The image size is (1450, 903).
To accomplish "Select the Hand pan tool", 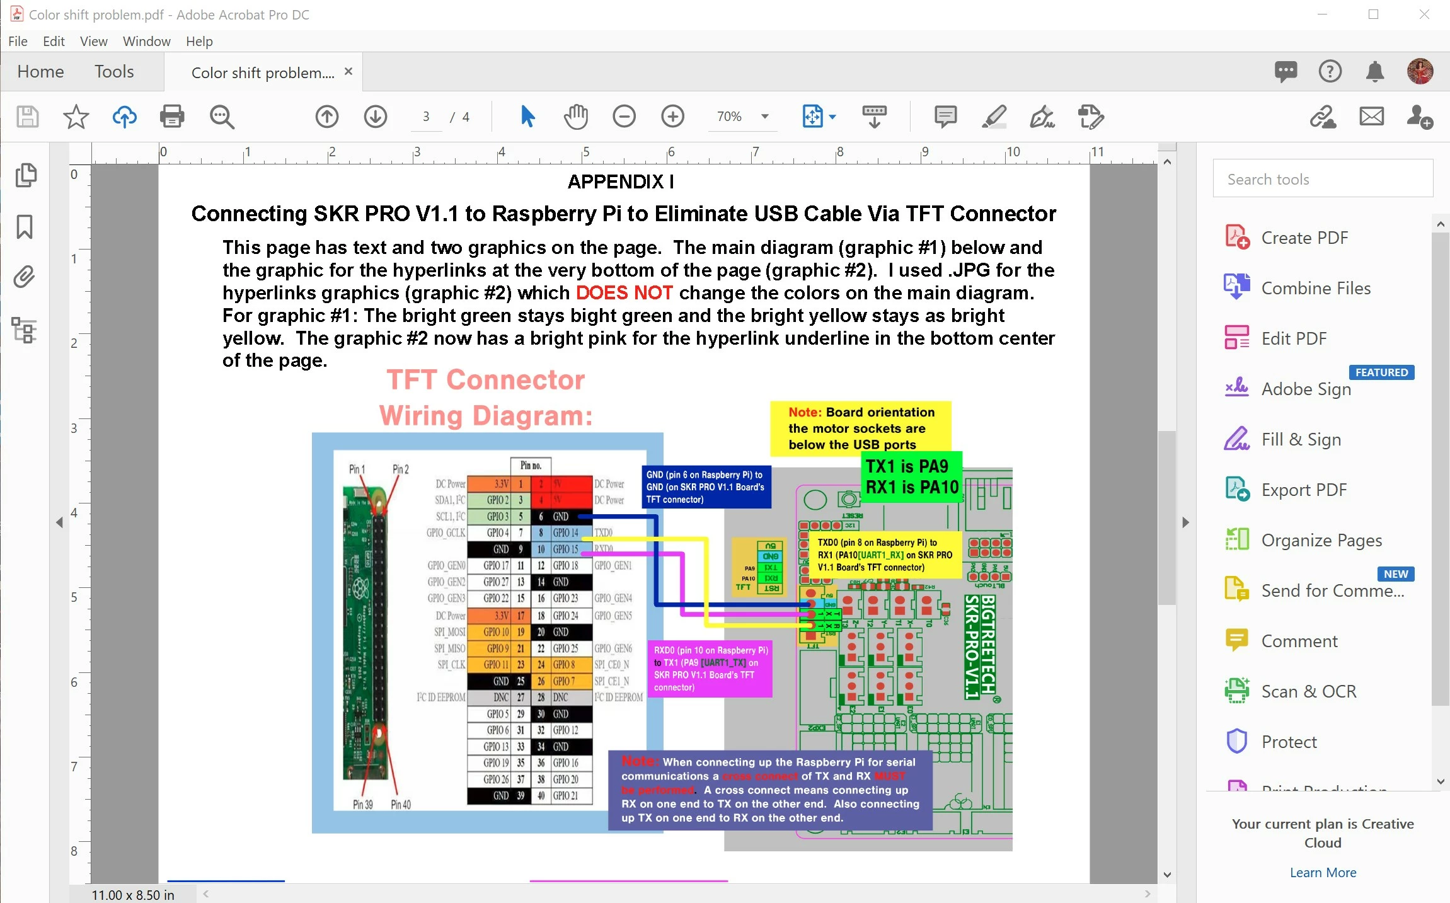I will [x=575, y=117].
